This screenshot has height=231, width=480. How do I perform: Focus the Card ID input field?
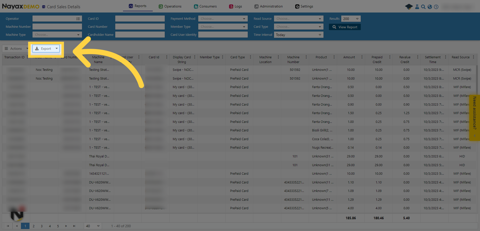(140, 19)
